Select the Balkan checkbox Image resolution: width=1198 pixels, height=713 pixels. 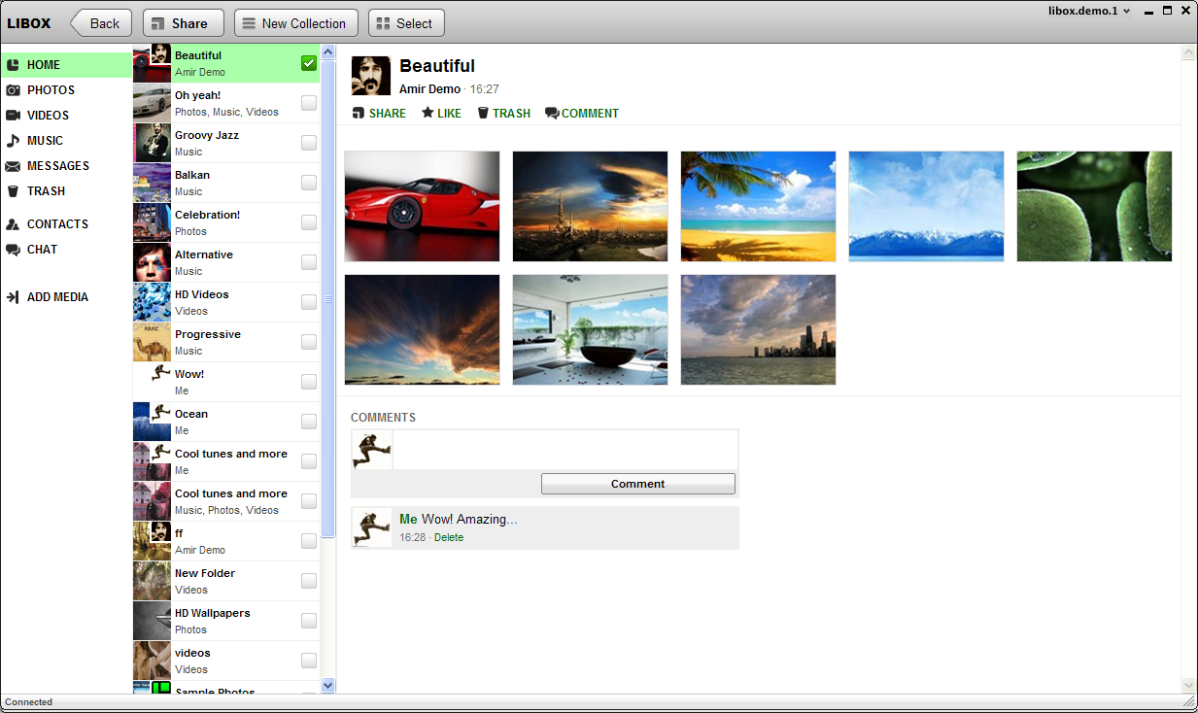pyautogui.click(x=308, y=183)
